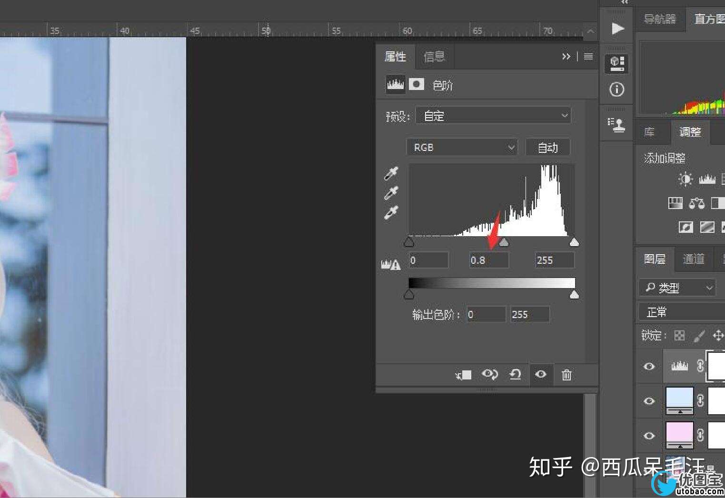Add a Gradient Map style Hue/Saturation adjustment
Image resolution: width=725 pixels, height=498 pixels.
[675, 204]
